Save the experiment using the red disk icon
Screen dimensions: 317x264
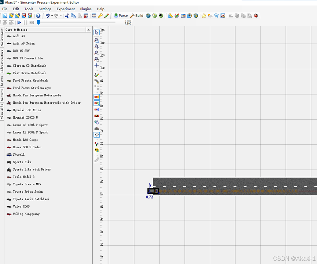tap(24, 15)
